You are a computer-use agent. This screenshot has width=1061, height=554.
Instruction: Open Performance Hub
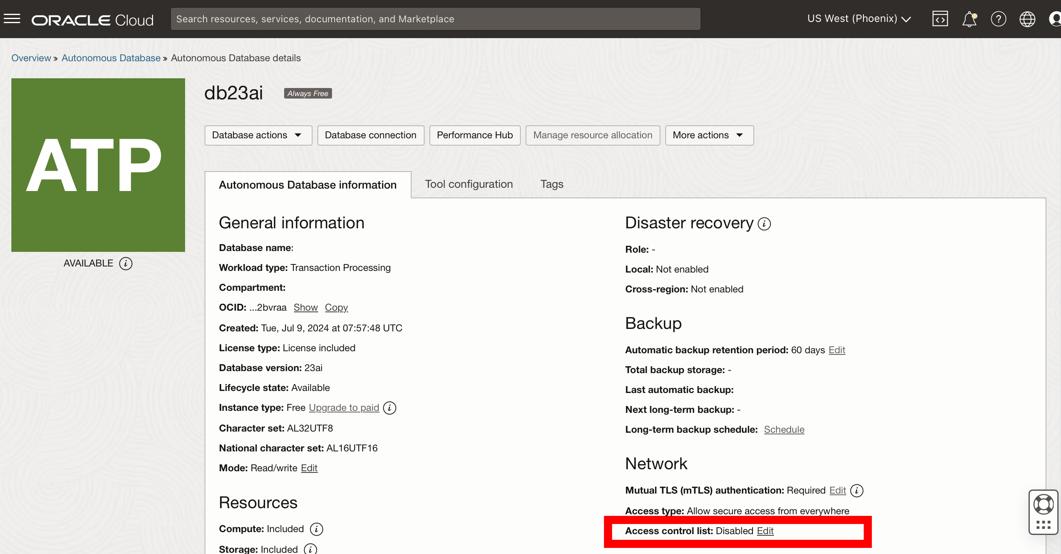point(474,135)
